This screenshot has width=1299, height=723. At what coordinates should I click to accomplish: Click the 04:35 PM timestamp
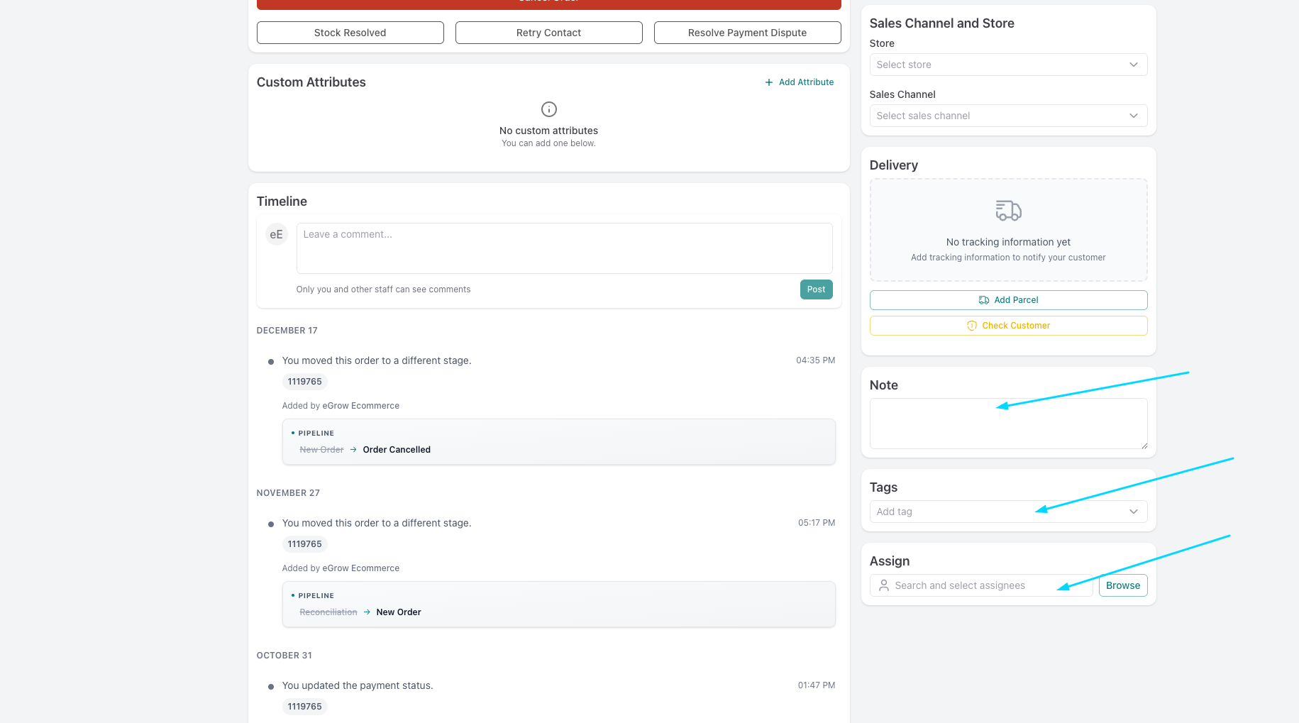click(815, 360)
